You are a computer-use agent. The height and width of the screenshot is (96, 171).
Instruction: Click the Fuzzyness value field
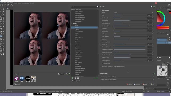(x=150, y=29)
